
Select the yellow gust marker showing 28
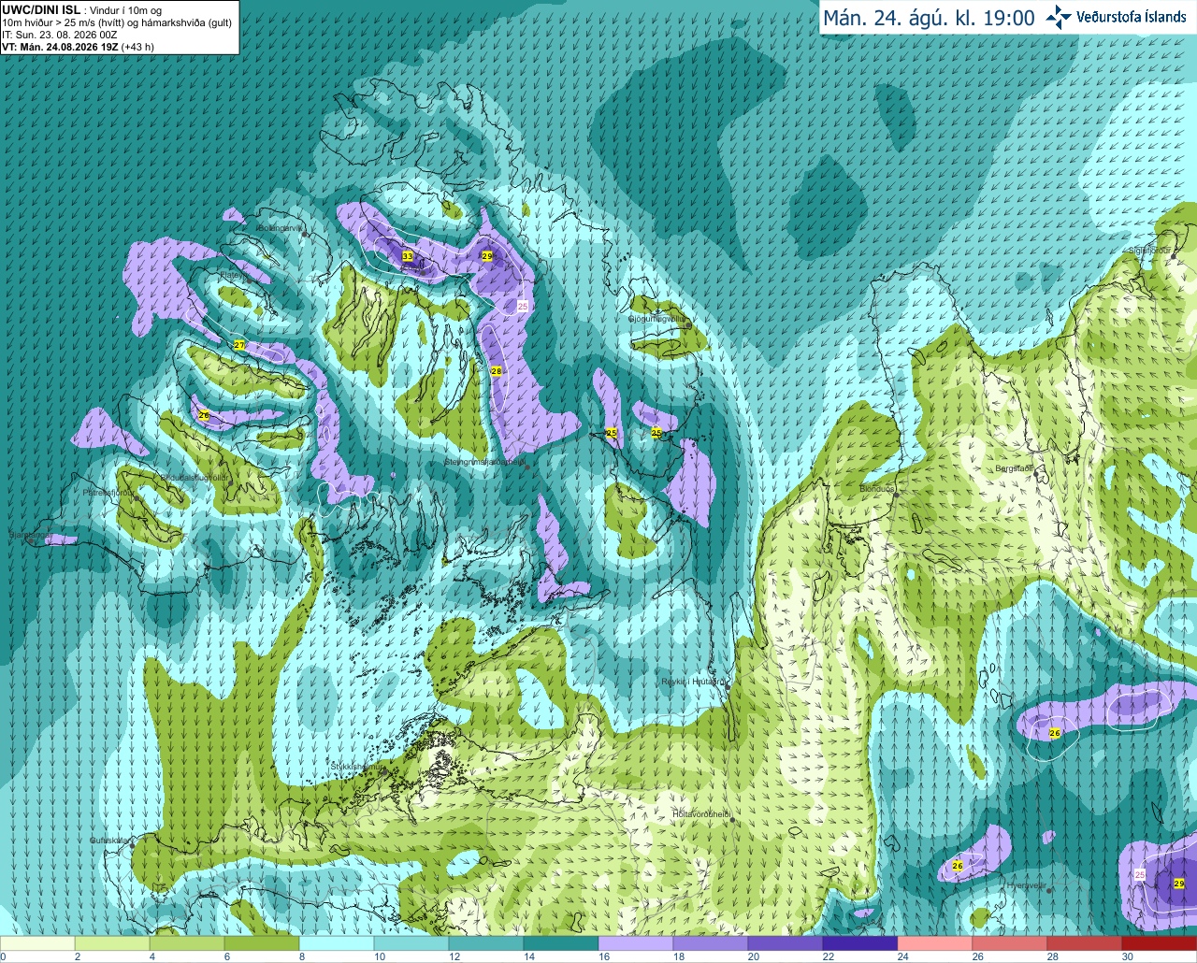tap(497, 371)
